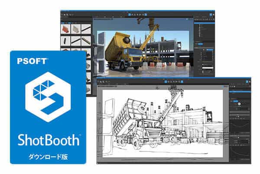Open white color swatch in top window's right panel
260x174 pixels.
coord(208,68)
